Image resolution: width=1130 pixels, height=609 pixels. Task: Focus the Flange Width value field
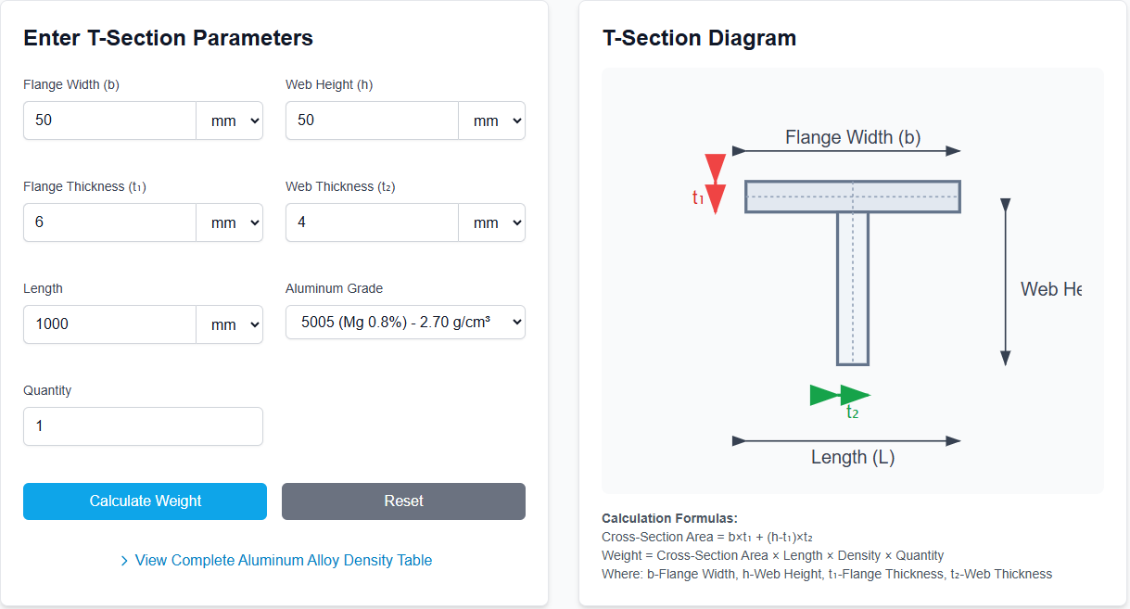(x=109, y=121)
